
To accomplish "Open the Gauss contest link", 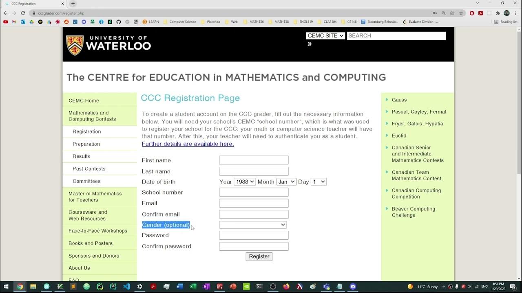I will coord(399,100).
